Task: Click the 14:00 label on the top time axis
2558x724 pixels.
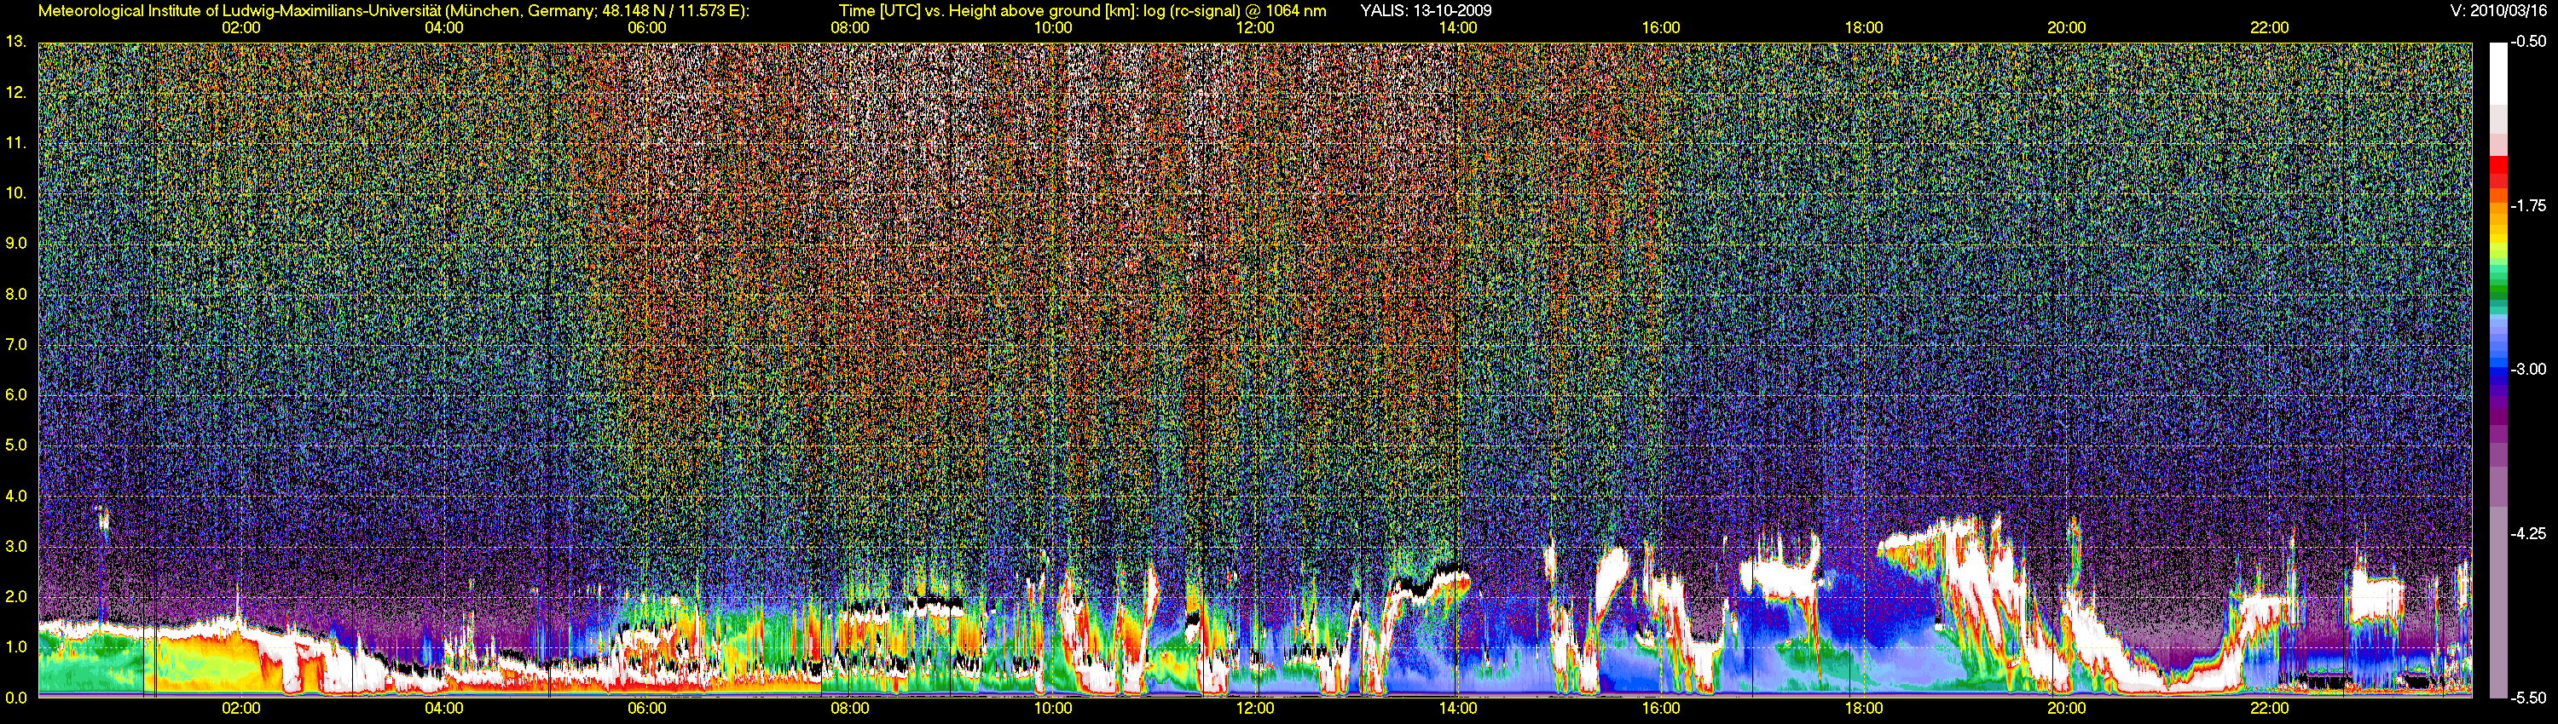Action: tap(1458, 28)
